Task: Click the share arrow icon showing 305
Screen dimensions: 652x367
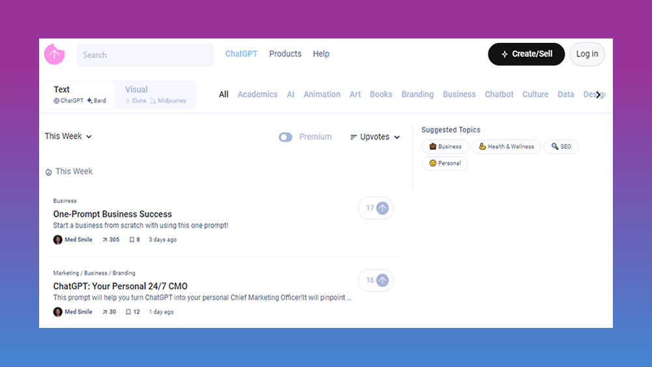Action: (105, 240)
